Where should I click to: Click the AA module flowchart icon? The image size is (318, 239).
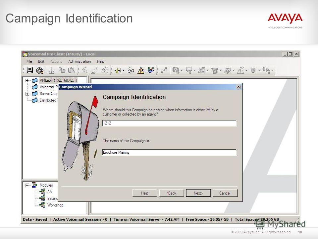click(x=42, y=192)
